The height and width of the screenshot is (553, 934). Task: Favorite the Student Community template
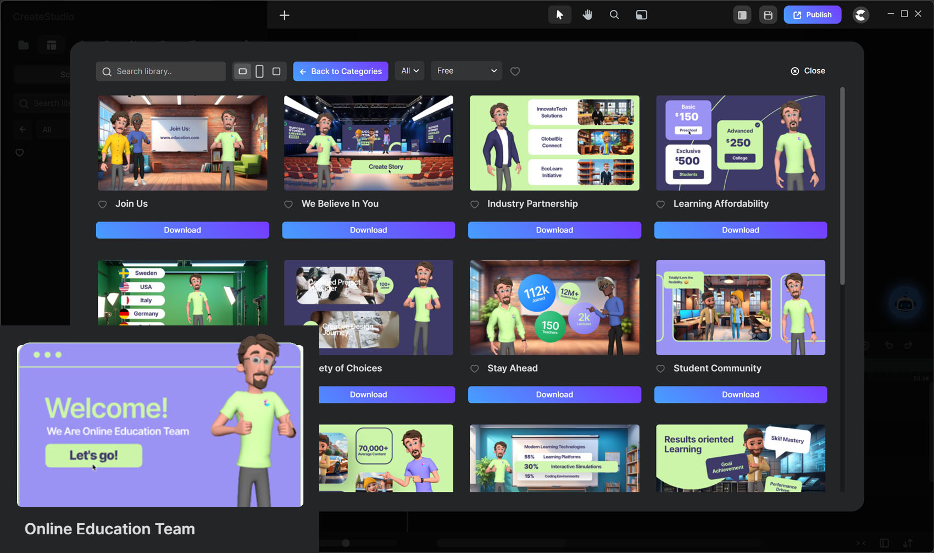tap(660, 369)
